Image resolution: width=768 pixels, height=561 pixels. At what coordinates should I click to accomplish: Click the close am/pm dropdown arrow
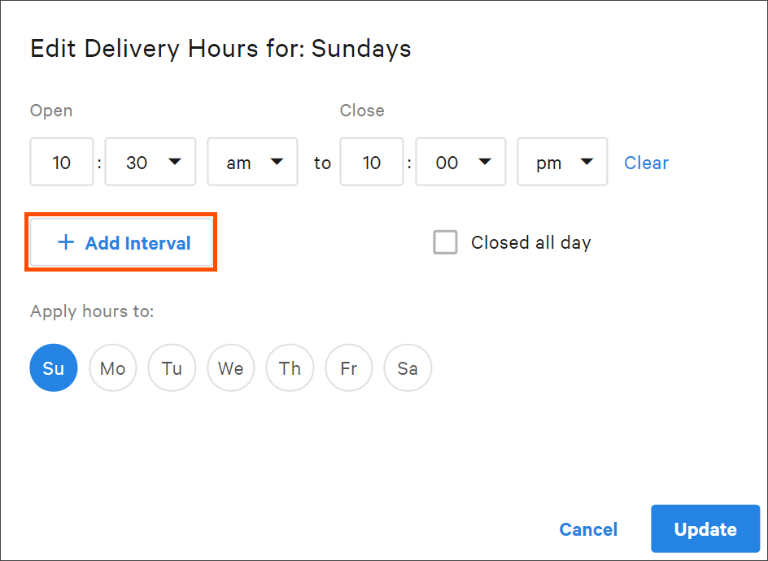pos(587,162)
